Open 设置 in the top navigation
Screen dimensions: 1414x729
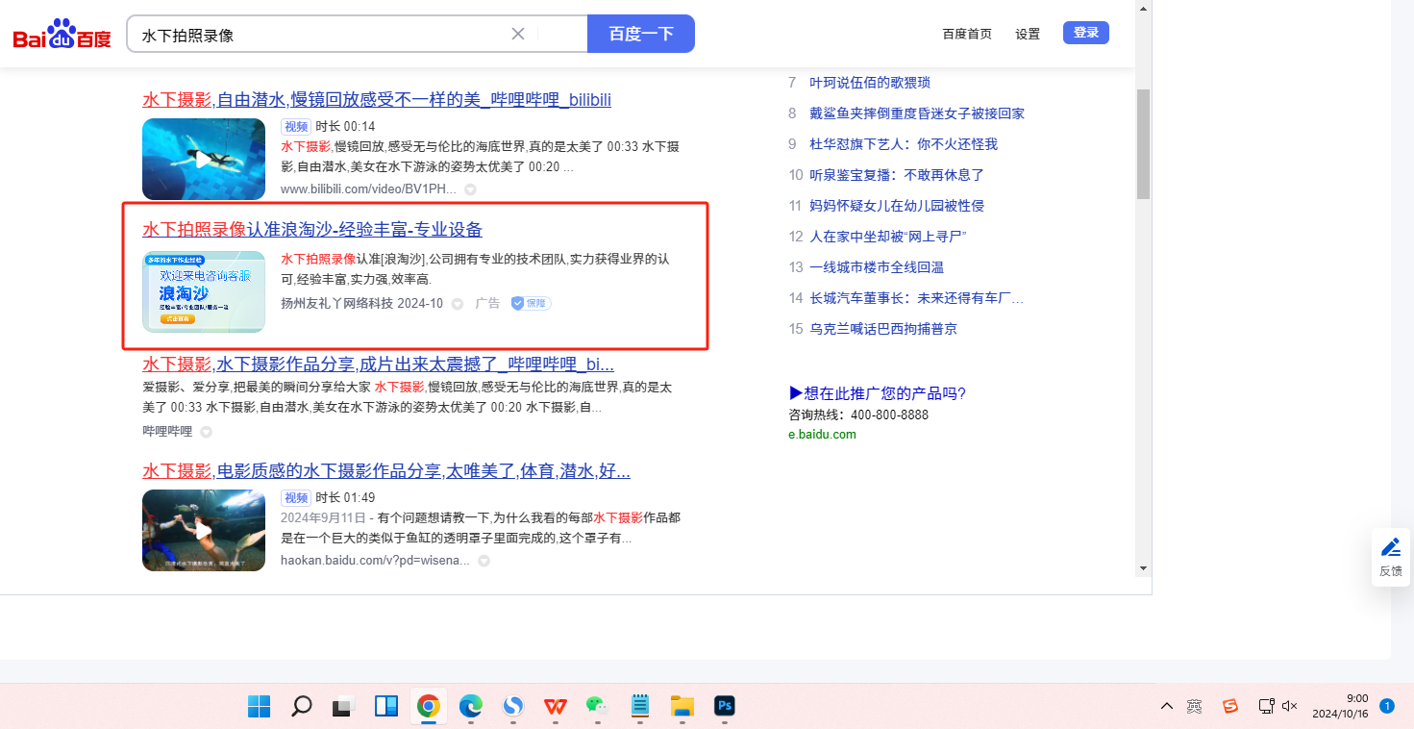1028,34
